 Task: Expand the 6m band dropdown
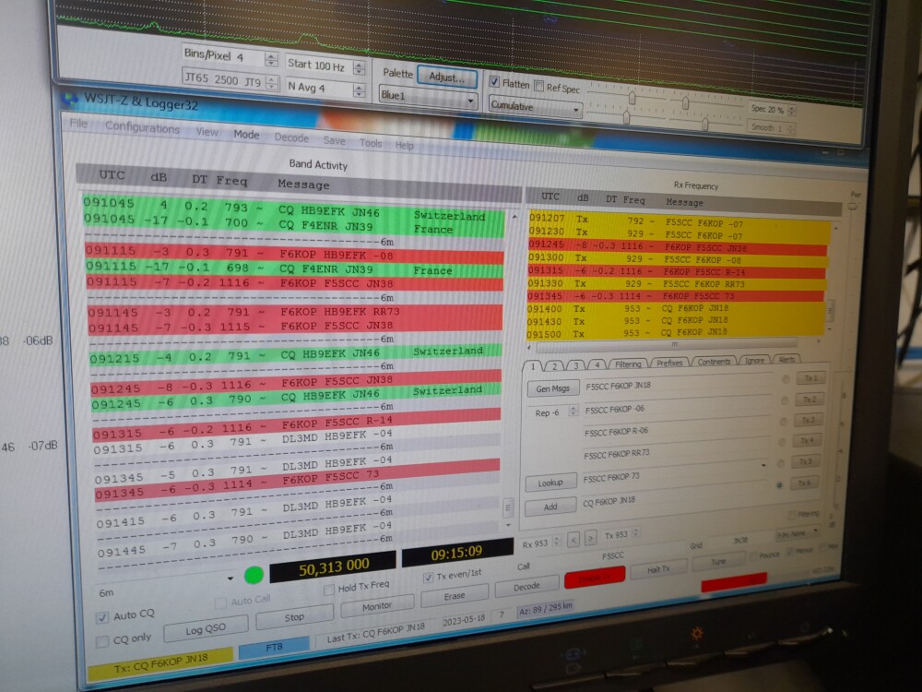[x=230, y=579]
